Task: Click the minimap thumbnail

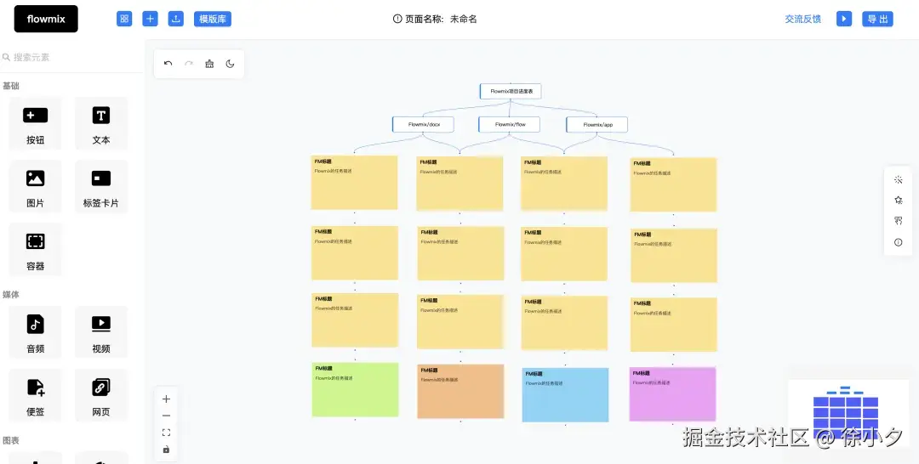Action: 848,413
